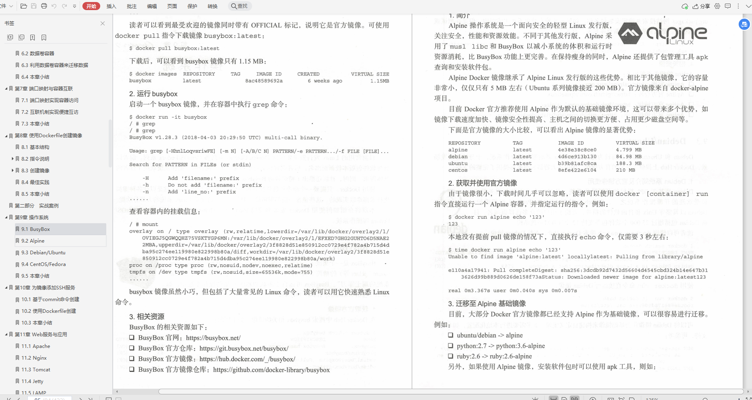Screen dimensions: 752x400
Task: Click the save disk icon
Action: [x=34, y=6]
